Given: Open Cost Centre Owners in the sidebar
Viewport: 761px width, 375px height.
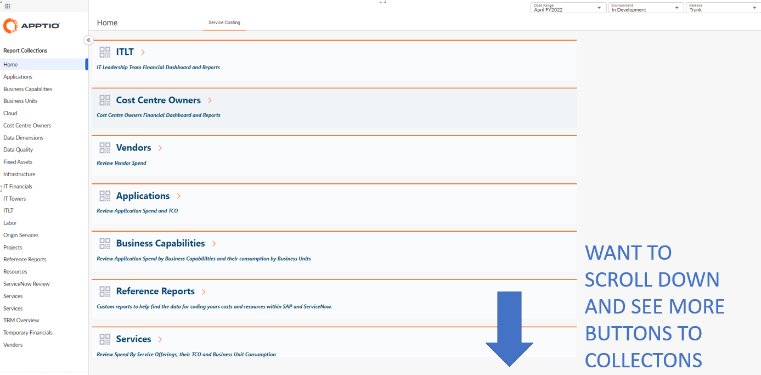Looking at the screenshot, I should pyautogui.click(x=27, y=126).
